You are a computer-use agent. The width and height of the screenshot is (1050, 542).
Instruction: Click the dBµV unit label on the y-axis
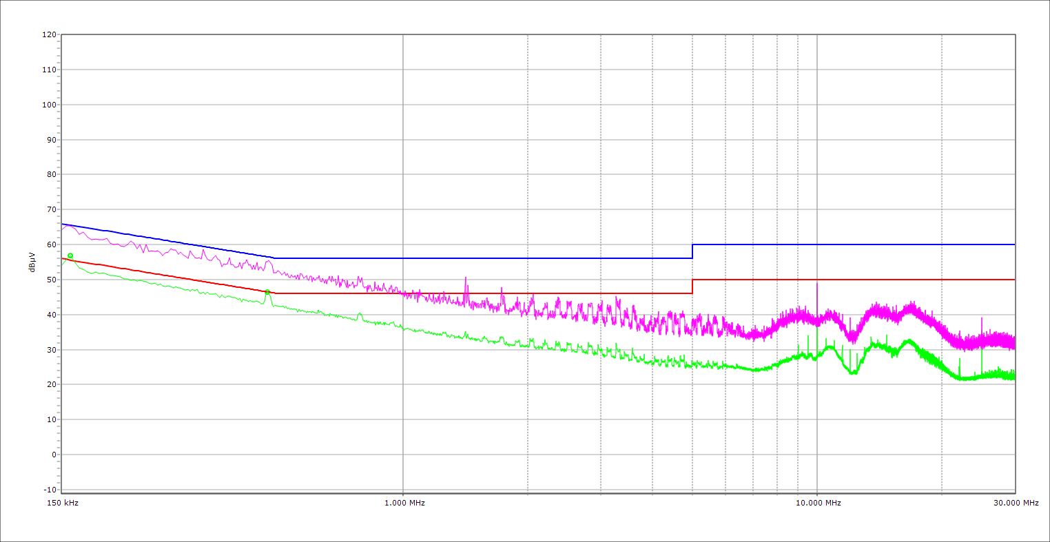[x=32, y=262]
